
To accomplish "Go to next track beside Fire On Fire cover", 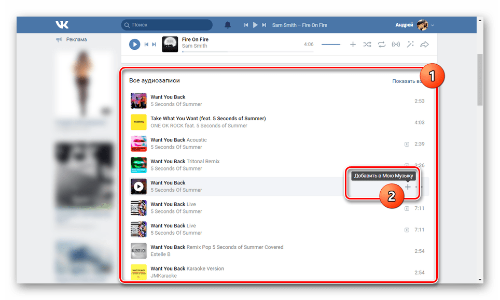I will click(x=154, y=44).
